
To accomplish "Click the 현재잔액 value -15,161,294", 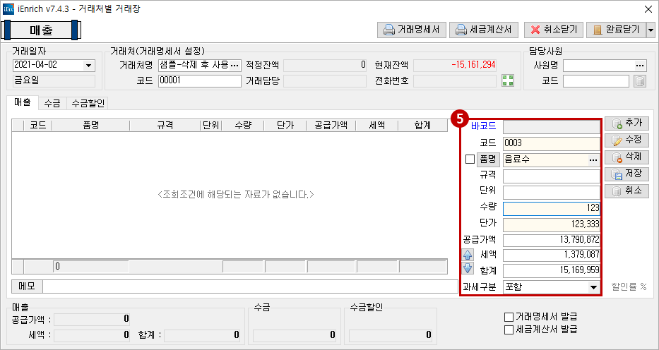I will (473, 65).
